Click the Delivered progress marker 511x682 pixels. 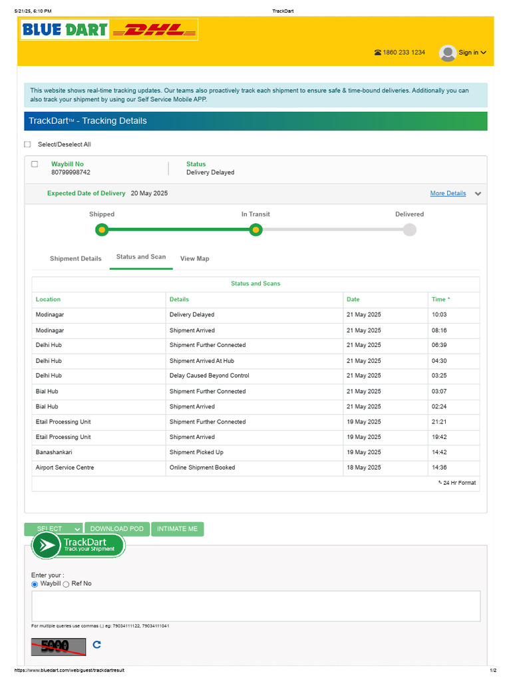click(409, 230)
